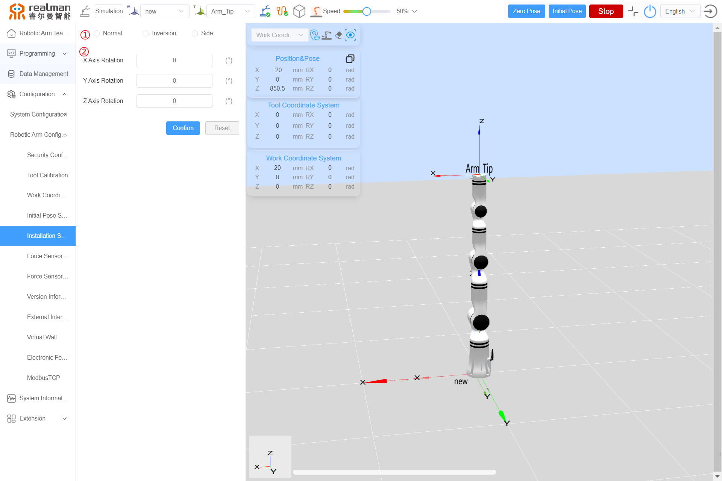Click the orange trajectory status icon
The width and height of the screenshot is (722, 481).
pyautogui.click(x=282, y=11)
